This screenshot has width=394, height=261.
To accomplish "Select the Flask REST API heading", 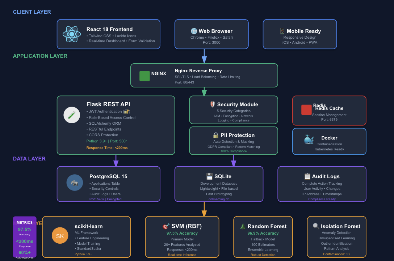I will coord(108,104).
